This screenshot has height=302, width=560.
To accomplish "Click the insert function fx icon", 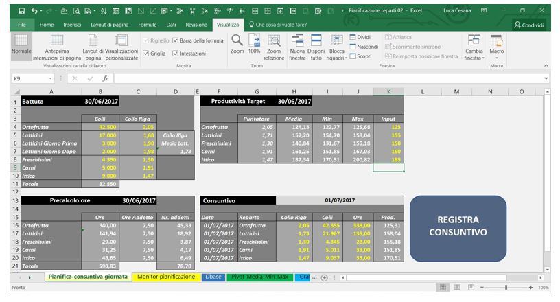I will 105,78.
